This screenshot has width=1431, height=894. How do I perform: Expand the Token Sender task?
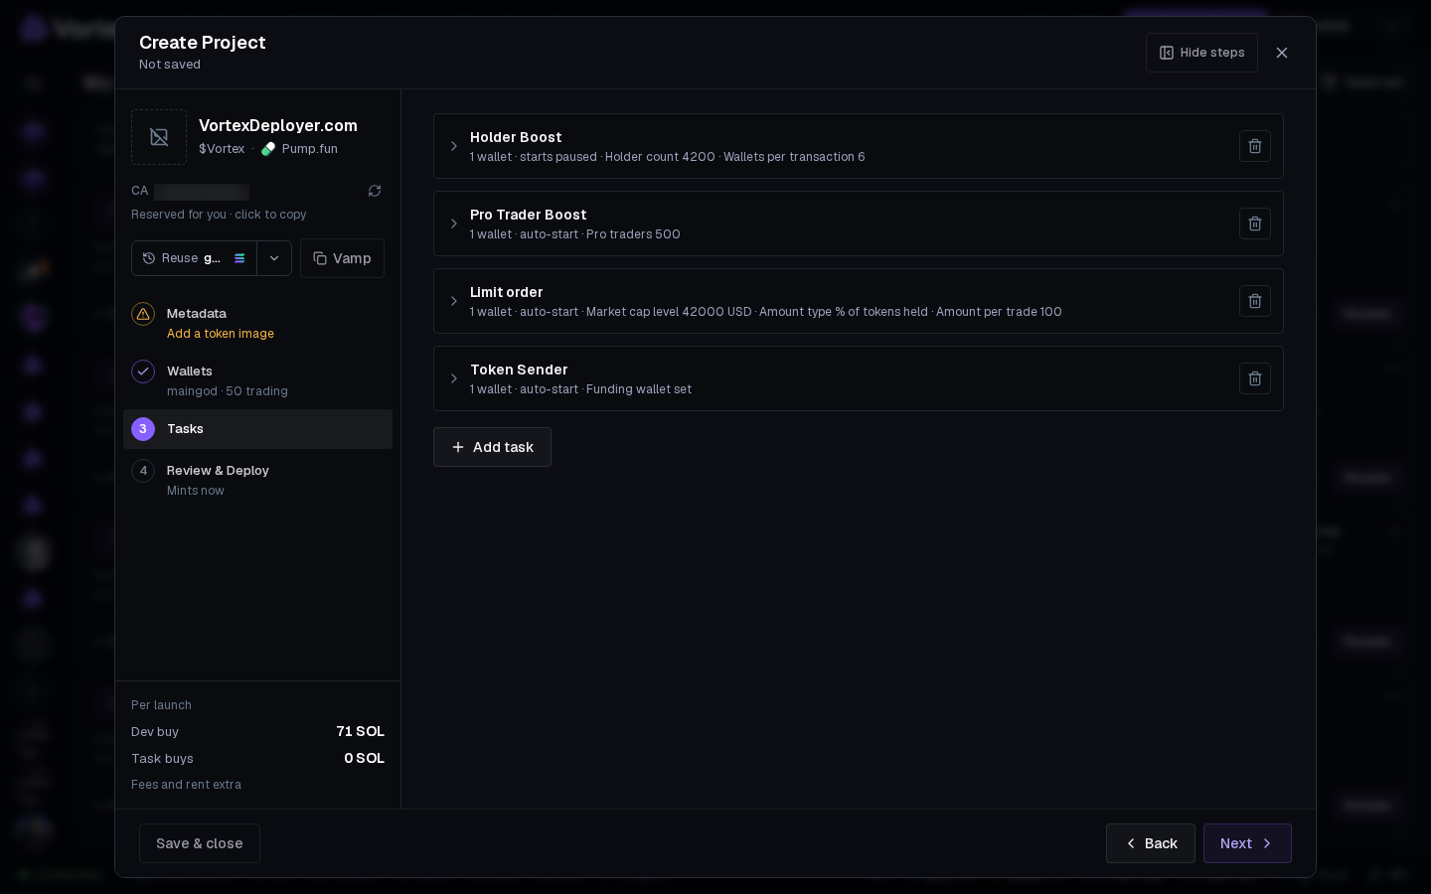click(x=454, y=378)
